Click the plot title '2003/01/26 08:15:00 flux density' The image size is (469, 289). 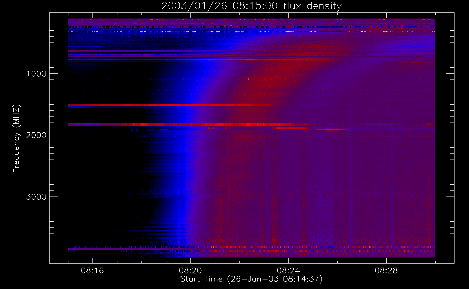click(x=251, y=6)
